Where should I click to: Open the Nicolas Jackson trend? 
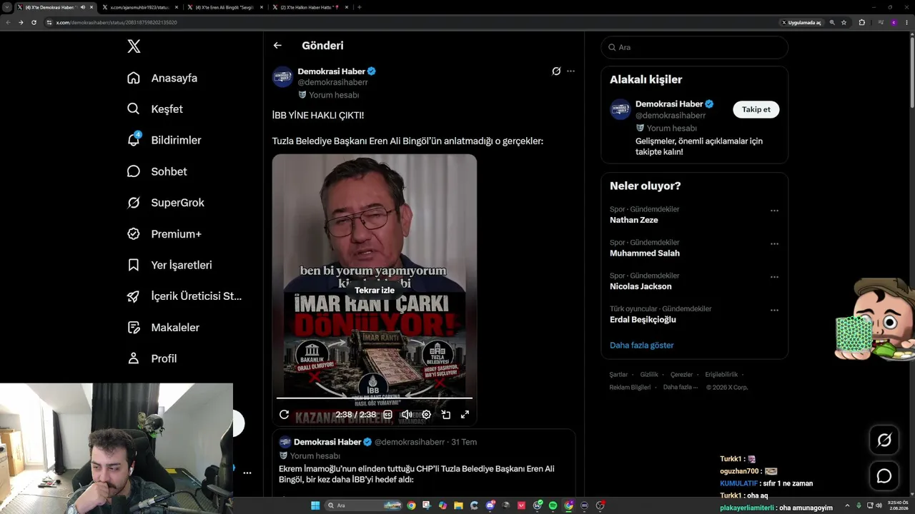tap(640, 286)
